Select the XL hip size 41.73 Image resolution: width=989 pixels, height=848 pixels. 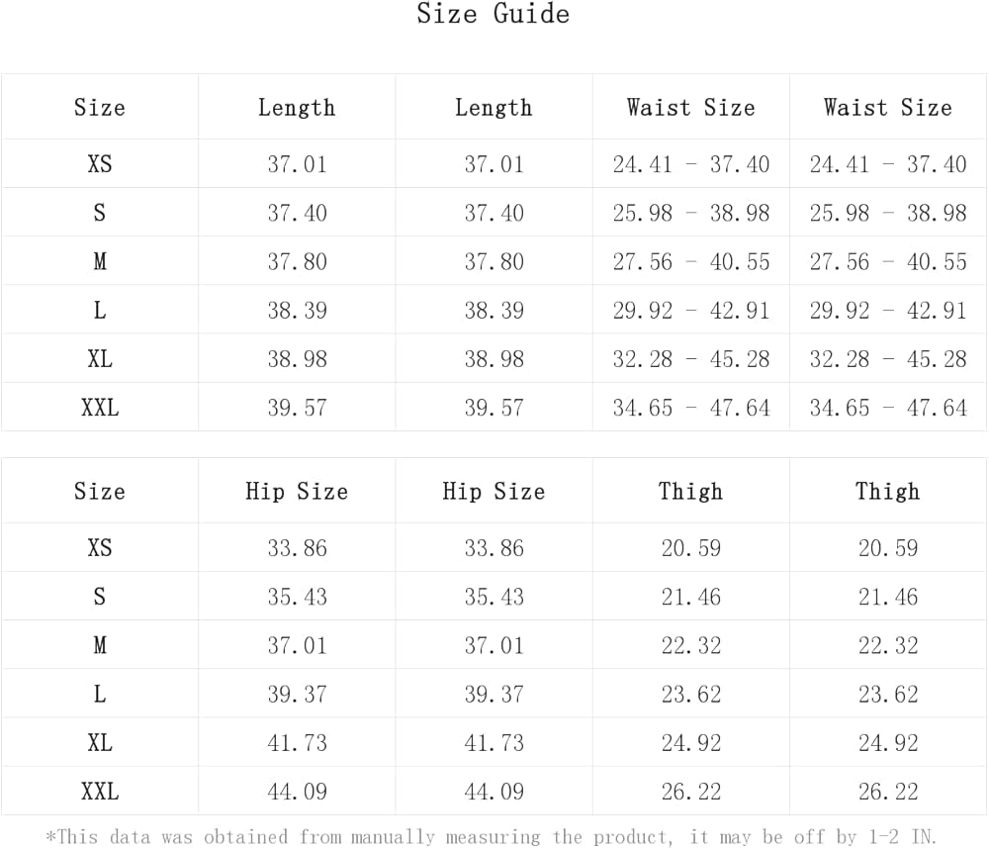297,743
